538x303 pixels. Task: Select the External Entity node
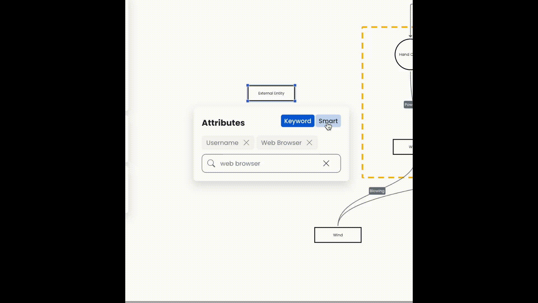[271, 93]
